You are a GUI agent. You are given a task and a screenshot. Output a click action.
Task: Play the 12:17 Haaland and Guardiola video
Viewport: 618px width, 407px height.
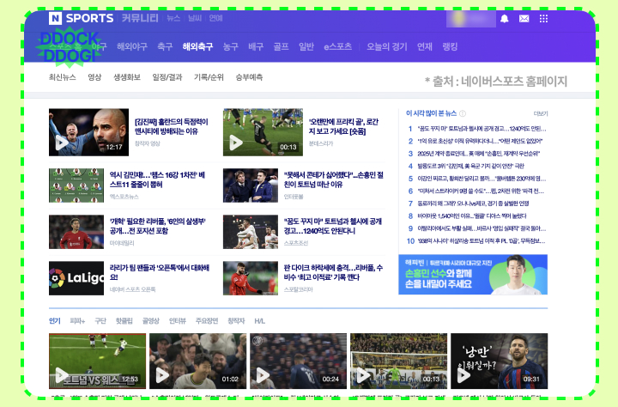click(x=88, y=132)
